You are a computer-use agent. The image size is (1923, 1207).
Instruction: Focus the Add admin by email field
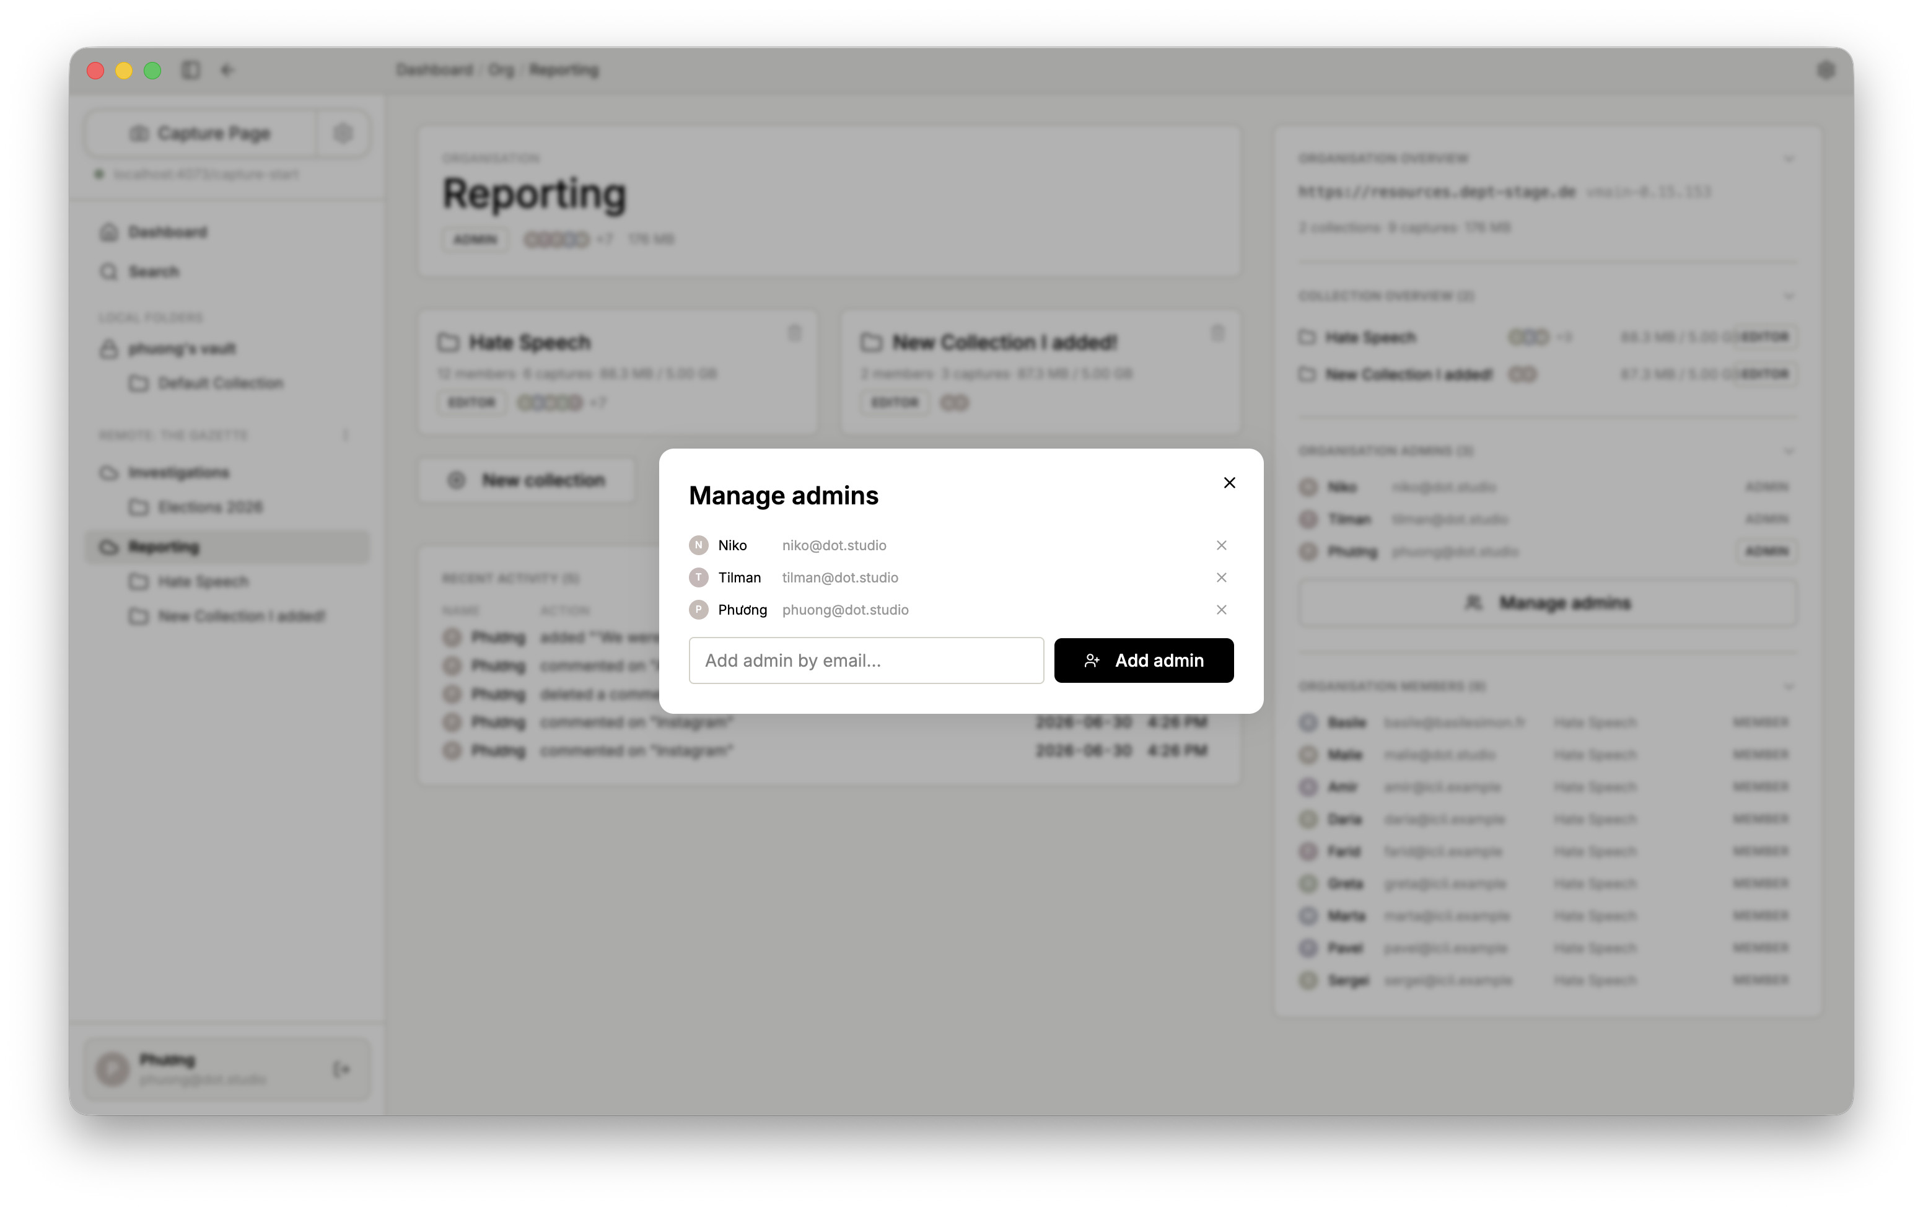tap(865, 660)
